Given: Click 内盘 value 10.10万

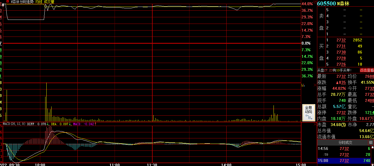Looking at the screenshot, I should pos(339,119).
